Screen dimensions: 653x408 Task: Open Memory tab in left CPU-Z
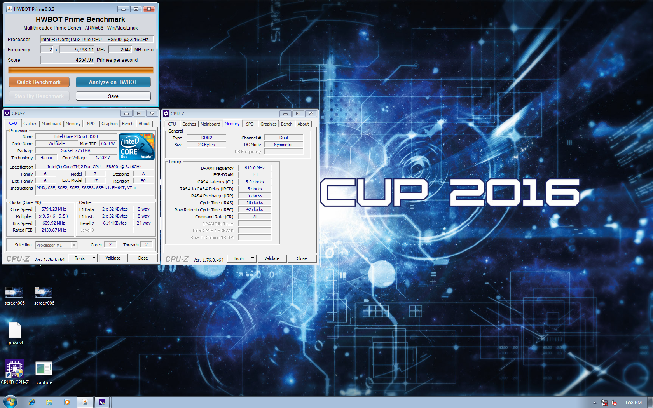pos(73,124)
